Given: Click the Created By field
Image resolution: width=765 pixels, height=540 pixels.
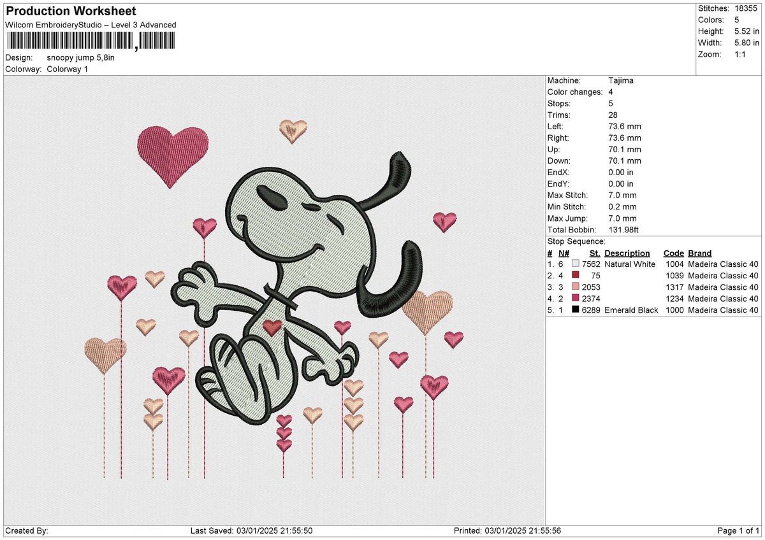Looking at the screenshot, I should pyautogui.click(x=25, y=530).
